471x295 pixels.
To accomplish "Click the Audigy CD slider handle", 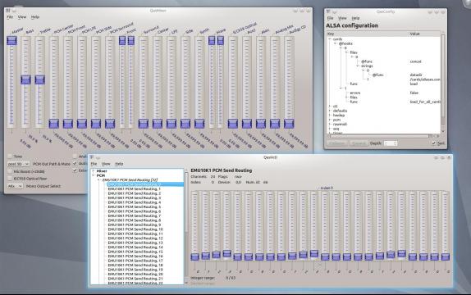I will (289, 124).
